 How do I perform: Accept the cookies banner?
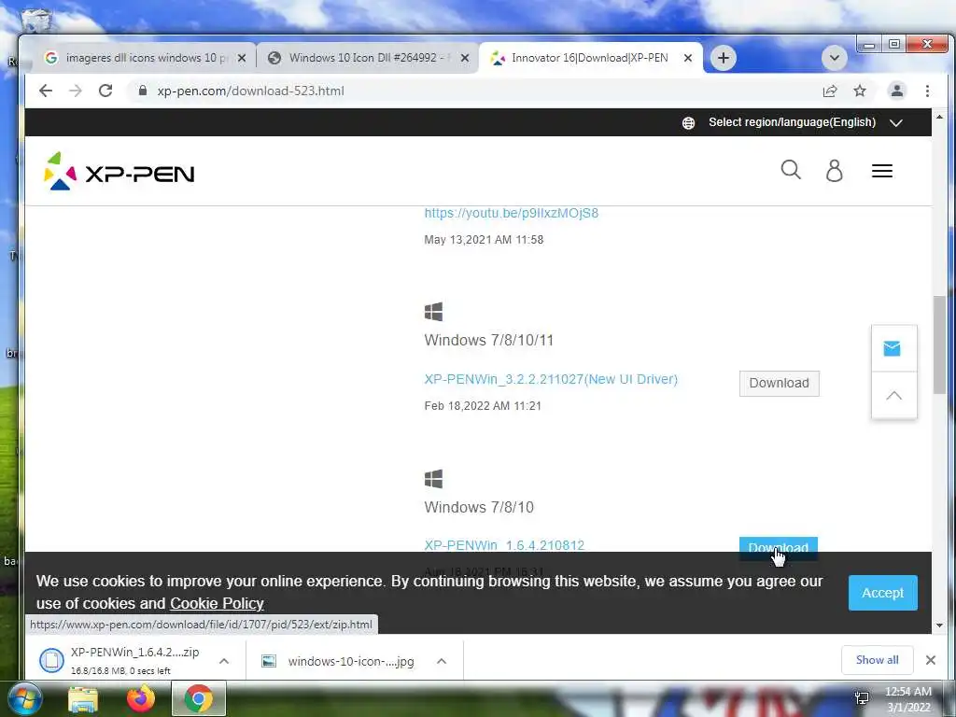[x=883, y=593]
